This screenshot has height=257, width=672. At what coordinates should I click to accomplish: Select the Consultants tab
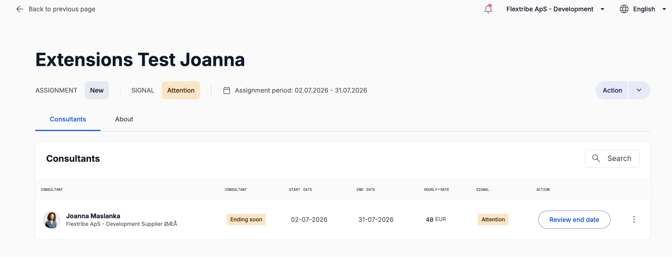click(68, 119)
